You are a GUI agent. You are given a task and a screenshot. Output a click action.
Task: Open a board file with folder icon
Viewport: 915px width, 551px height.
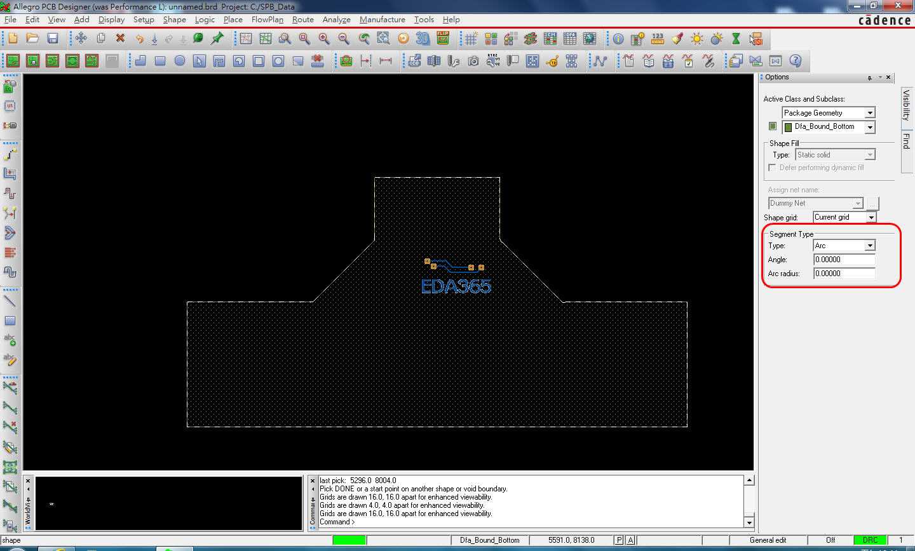32,39
